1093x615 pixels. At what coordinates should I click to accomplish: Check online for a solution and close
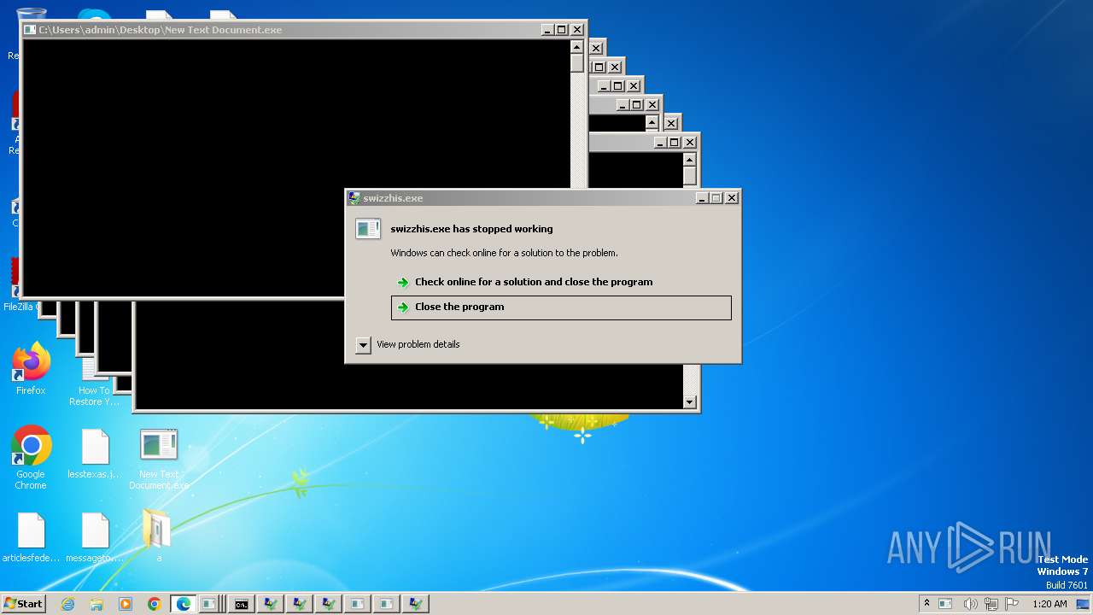point(561,282)
